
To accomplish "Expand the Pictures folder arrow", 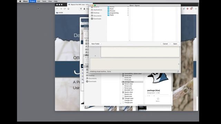I will pyautogui.click(x=128, y=11).
